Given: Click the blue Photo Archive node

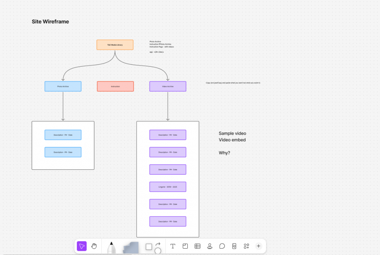Looking at the screenshot, I should (x=63, y=86).
